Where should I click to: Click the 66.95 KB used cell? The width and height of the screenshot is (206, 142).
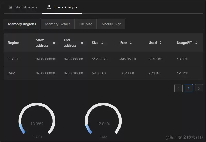click(x=156, y=59)
